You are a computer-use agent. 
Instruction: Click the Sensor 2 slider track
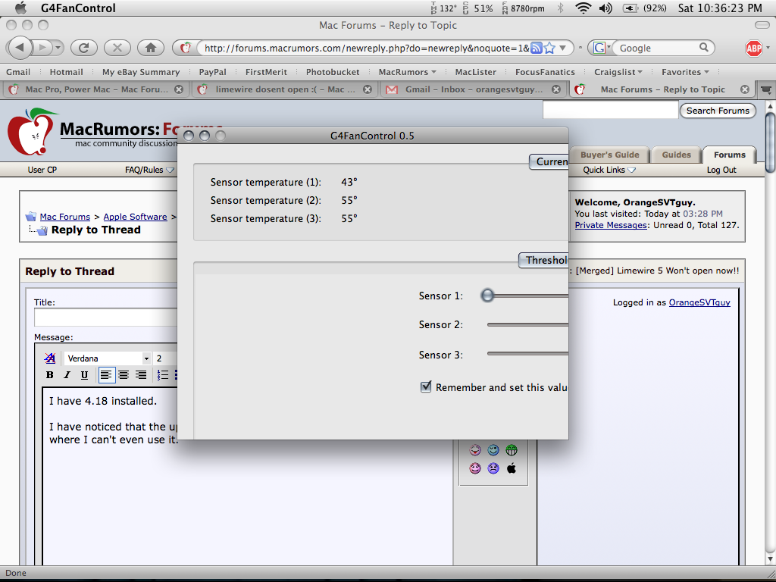(x=527, y=324)
